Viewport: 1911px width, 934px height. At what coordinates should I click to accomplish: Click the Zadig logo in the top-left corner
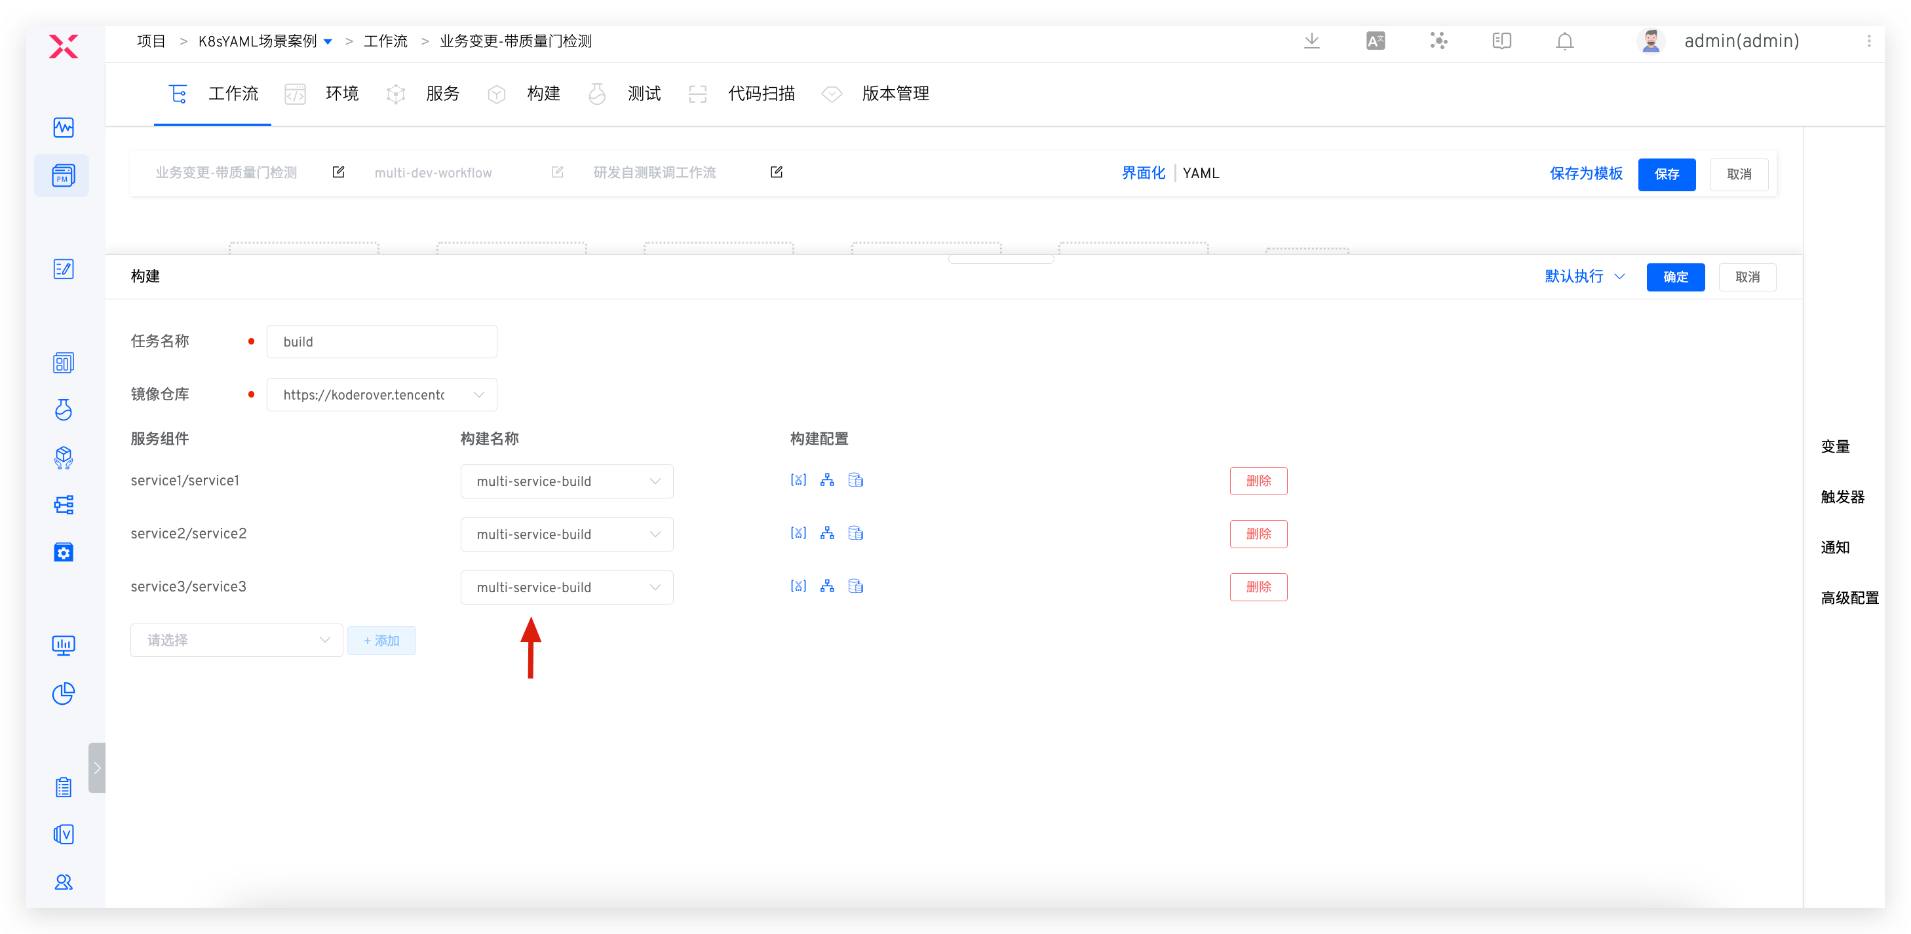63,46
